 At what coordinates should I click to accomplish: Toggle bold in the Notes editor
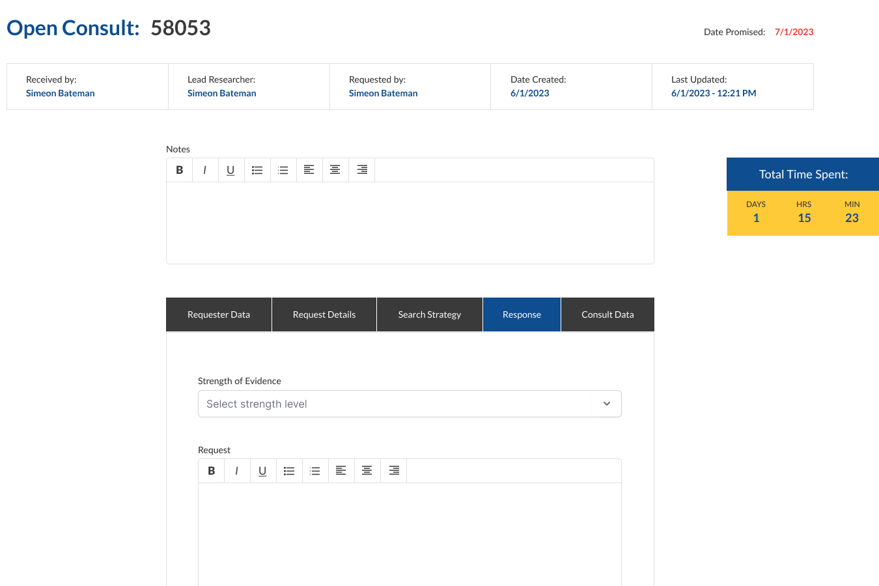coord(179,170)
